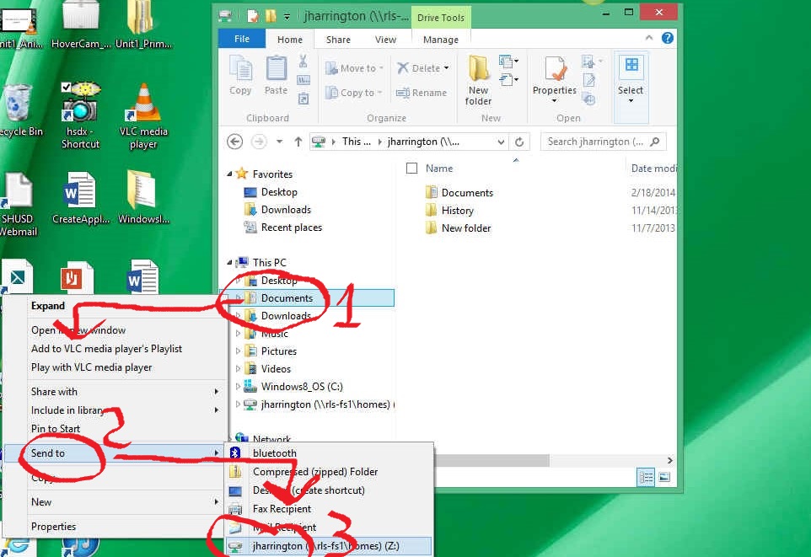Switch to details view layout
This screenshot has height=557, width=811.
click(647, 478)
